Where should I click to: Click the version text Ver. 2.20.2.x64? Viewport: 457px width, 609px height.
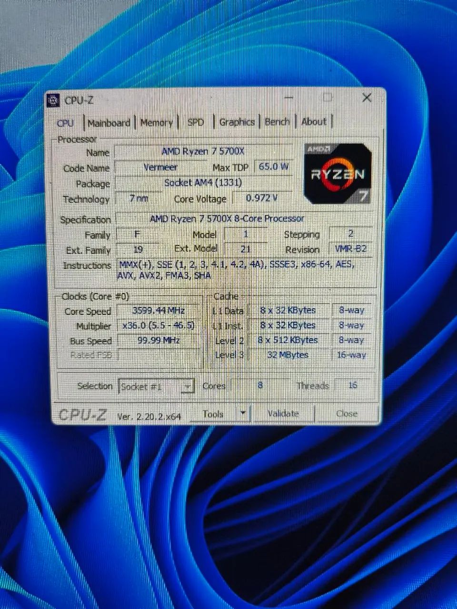point(149,416)
